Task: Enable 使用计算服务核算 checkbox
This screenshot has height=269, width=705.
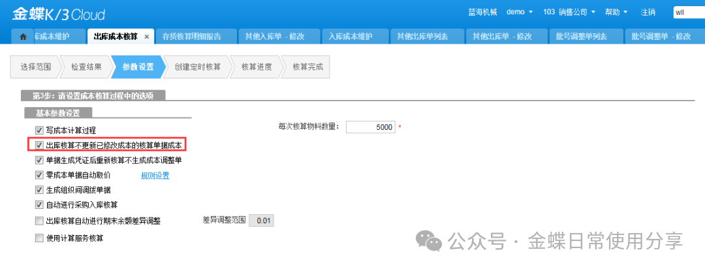Action: (x=39, y=238)
